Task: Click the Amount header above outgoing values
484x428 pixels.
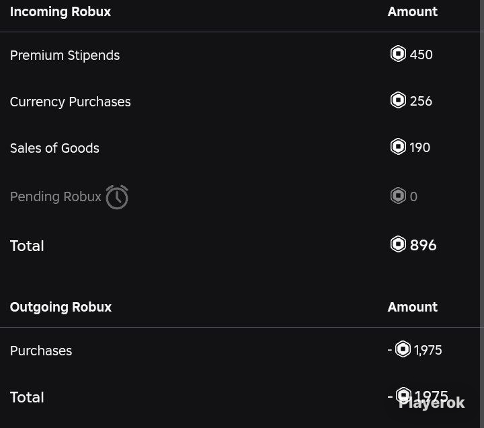Action: (x=412, y=307)
